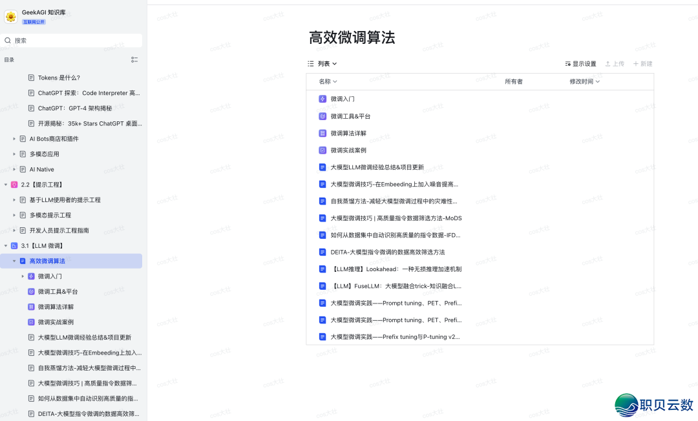This screenshot has height=421, width=698.
Task: Click the document icon of DEITA list entry
Action: click(x=323, y=252)
